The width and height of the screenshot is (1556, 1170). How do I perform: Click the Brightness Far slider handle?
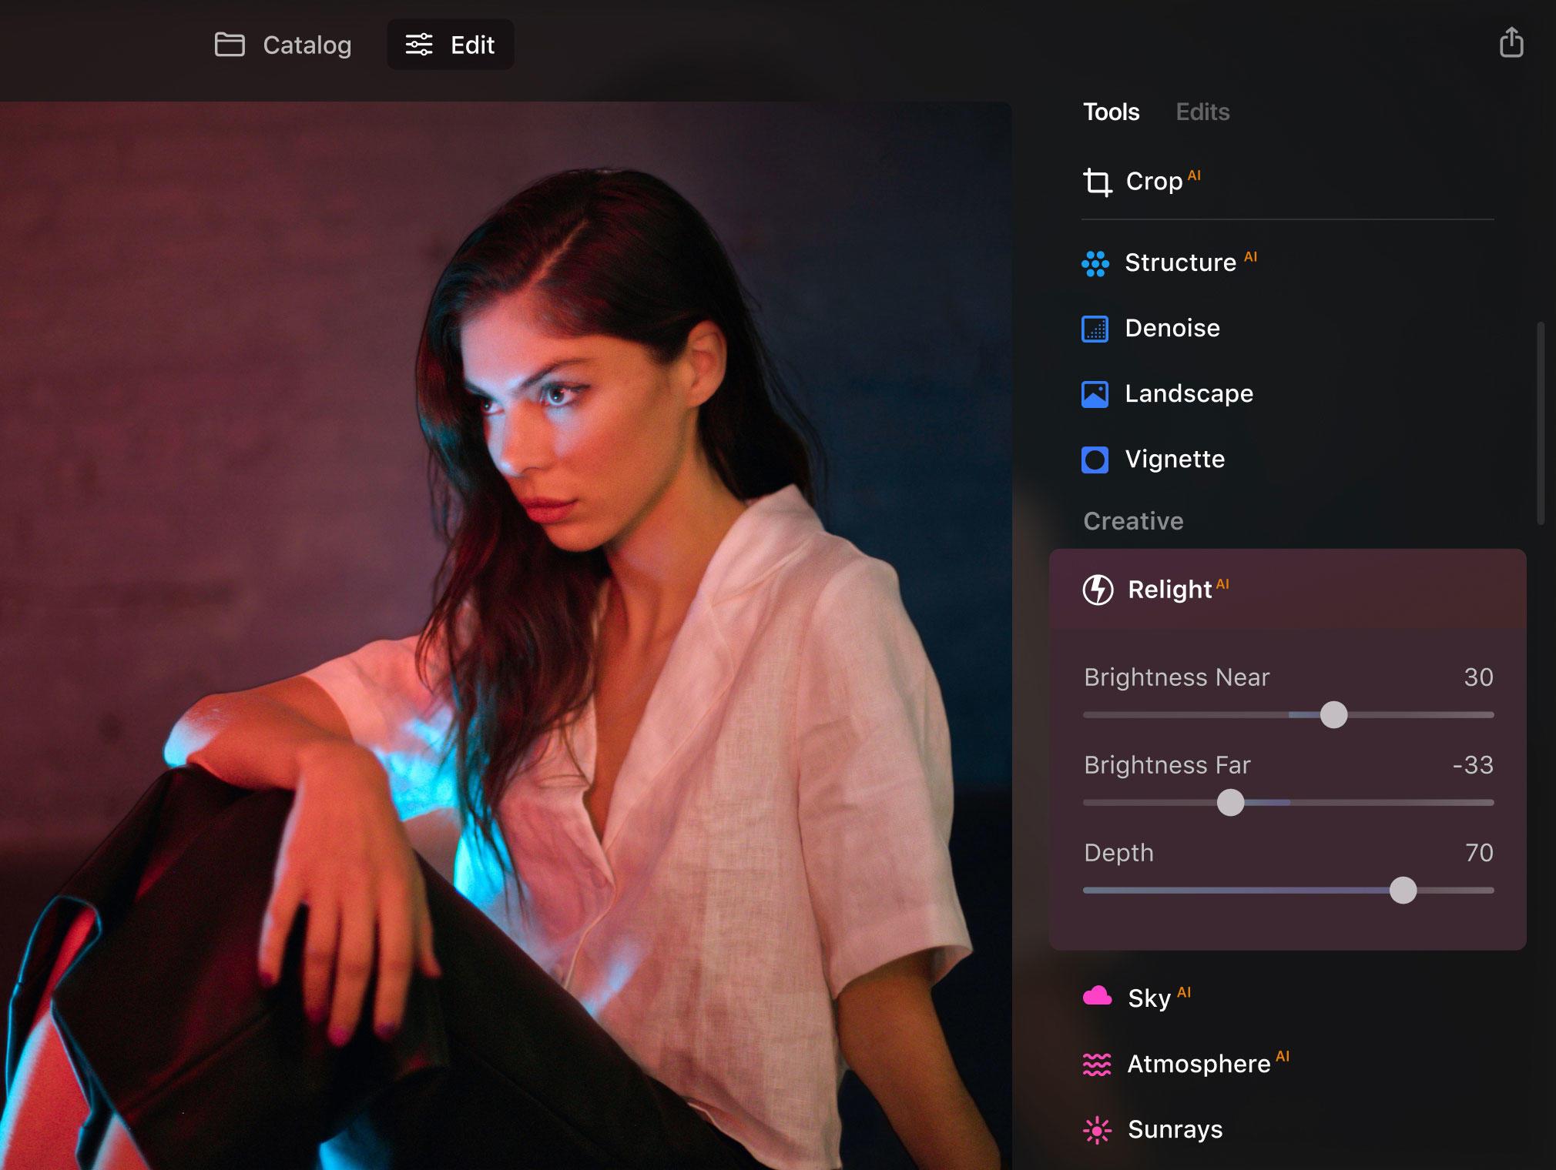(1230, 803)
